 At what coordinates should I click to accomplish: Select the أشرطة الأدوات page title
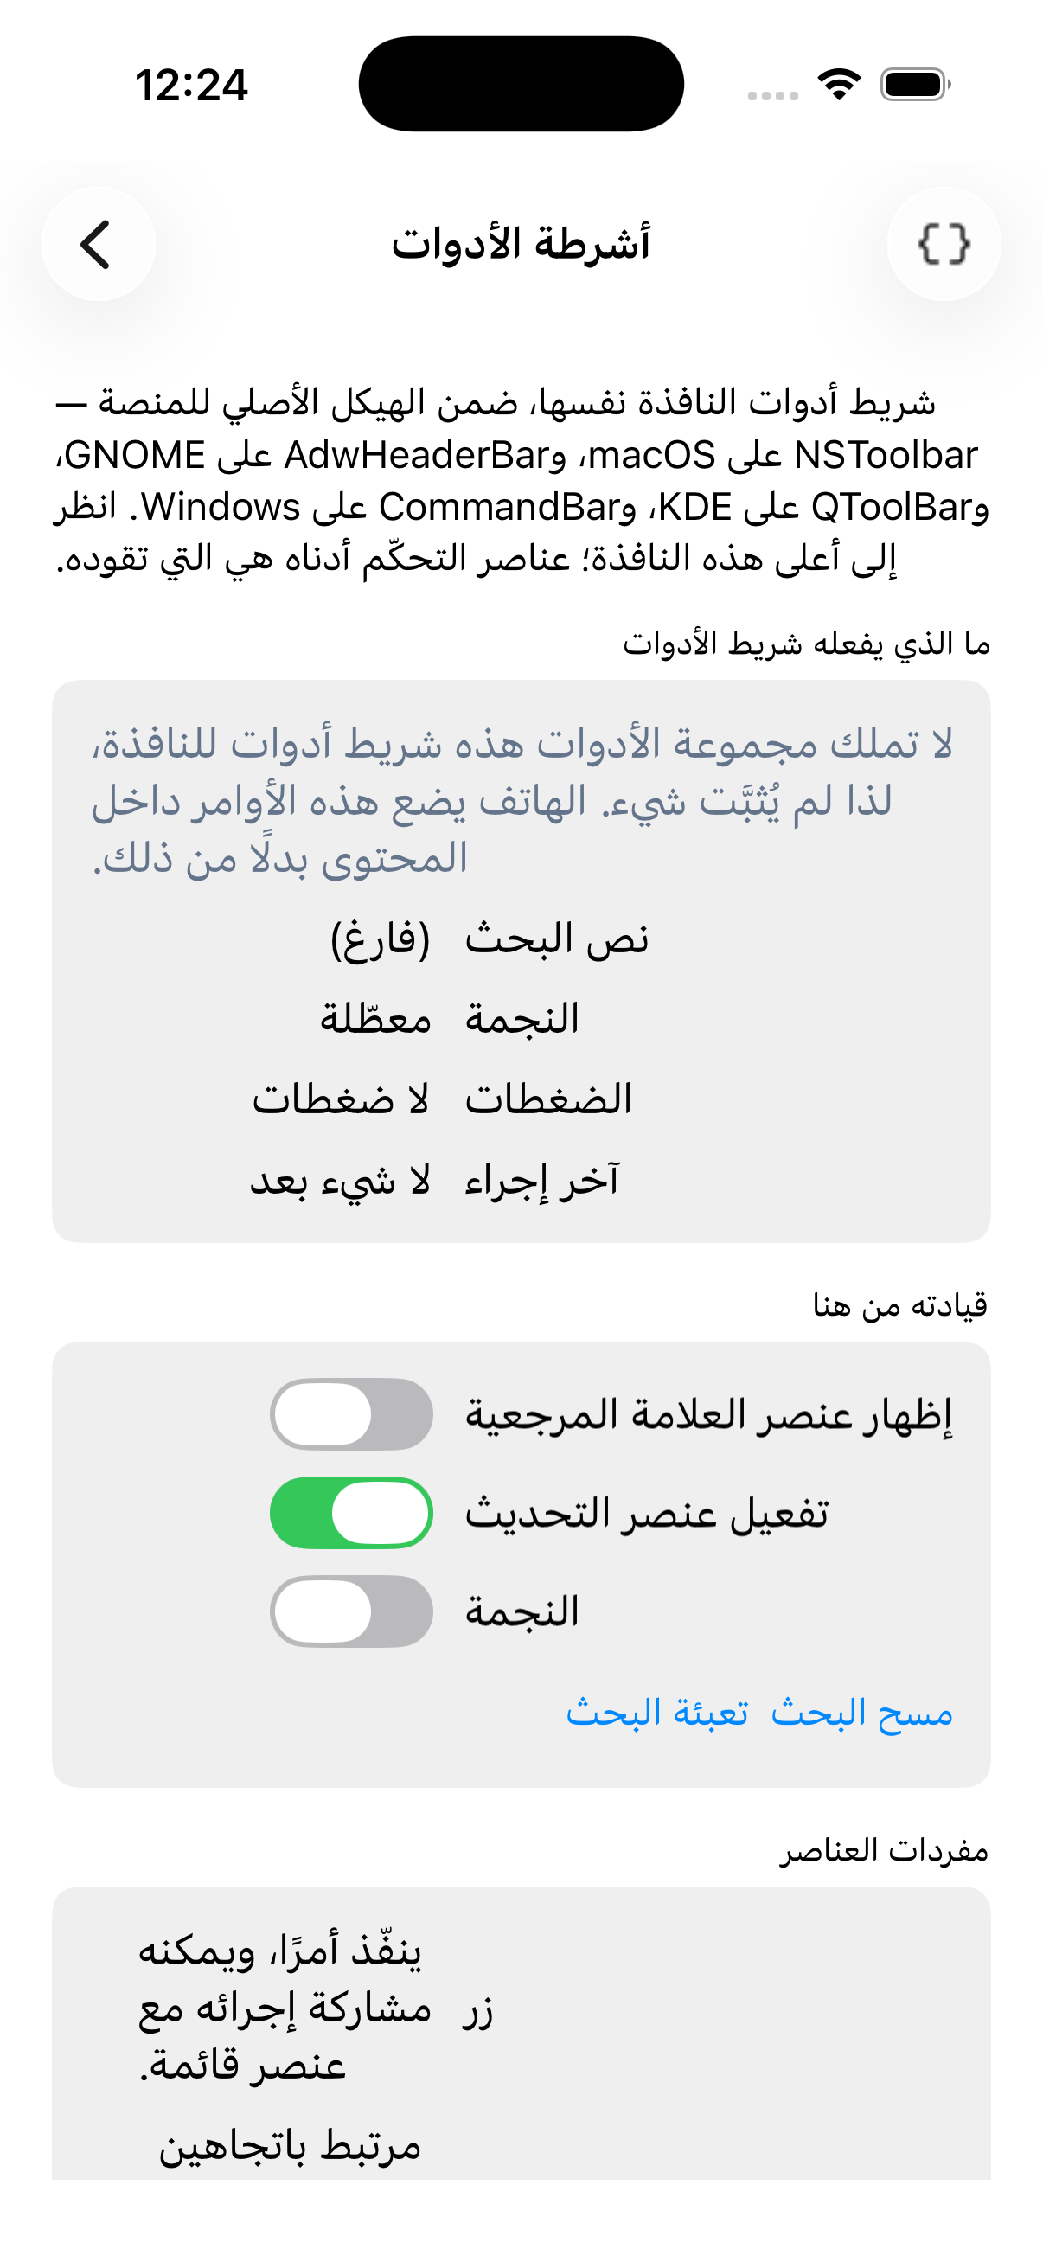click(x=521, y=244)
